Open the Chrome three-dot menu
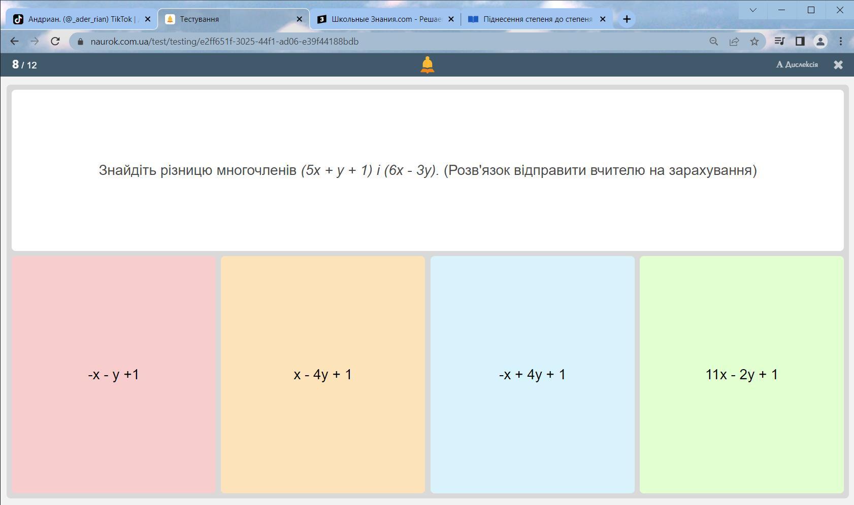The width and height of the screenshot is (854, 505). pyautogui.click(x=841, y=42)
